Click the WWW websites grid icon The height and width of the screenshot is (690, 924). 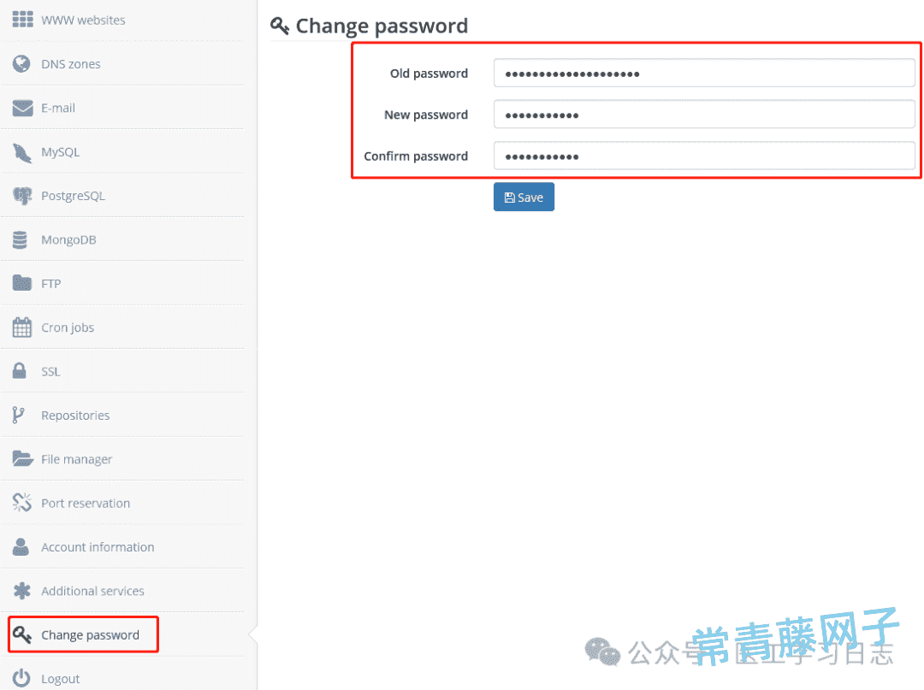(22, 20)
